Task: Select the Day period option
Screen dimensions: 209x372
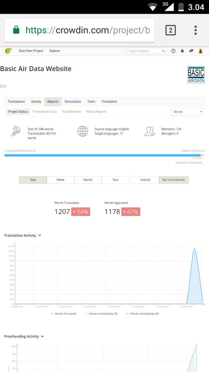Action: click(33, 180)
